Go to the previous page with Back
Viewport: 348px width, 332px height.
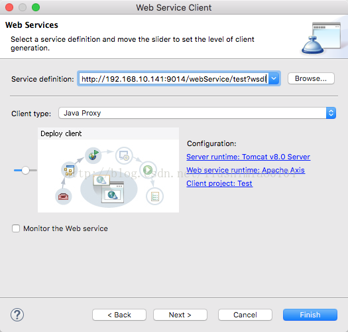coord(119,315)
